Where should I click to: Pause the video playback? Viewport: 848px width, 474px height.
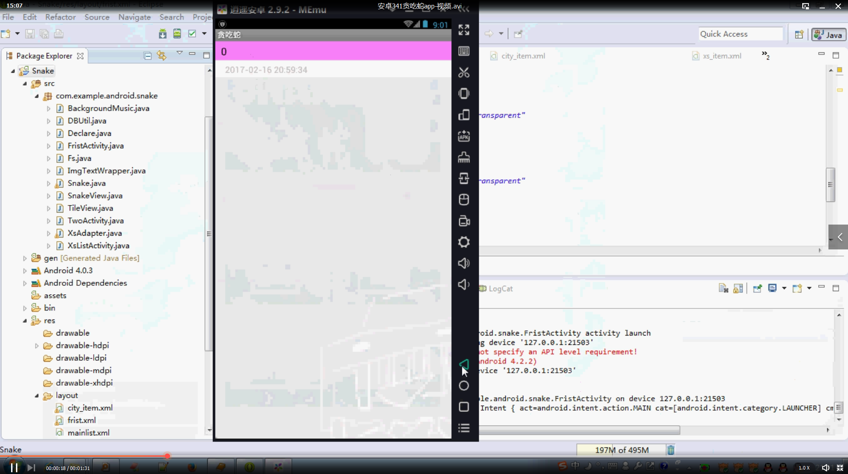click(x=14, y=467)
